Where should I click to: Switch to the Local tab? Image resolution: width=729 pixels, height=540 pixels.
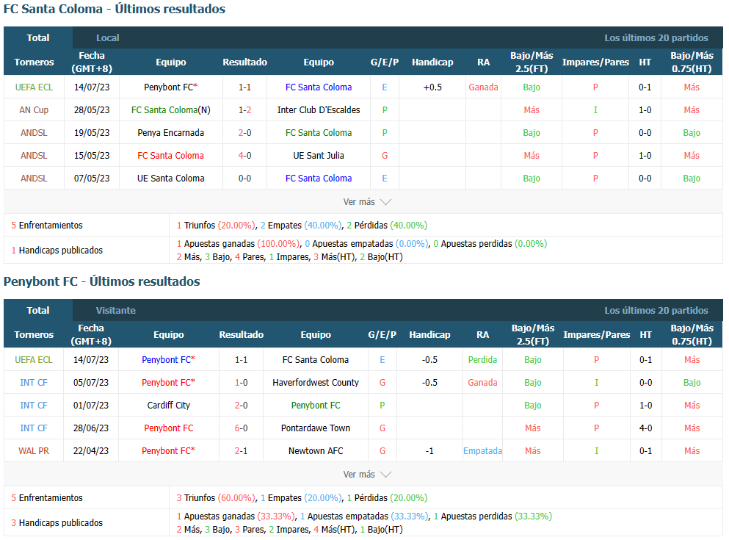click(107, 37)
